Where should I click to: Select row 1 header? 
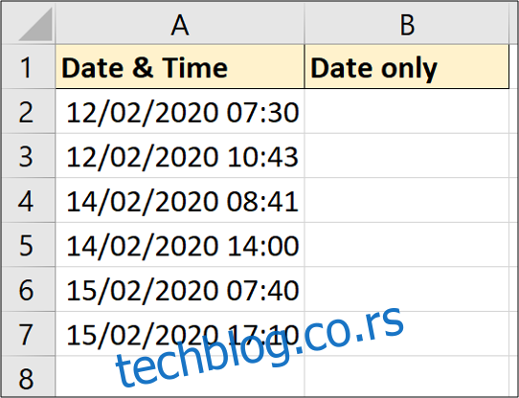28,67
